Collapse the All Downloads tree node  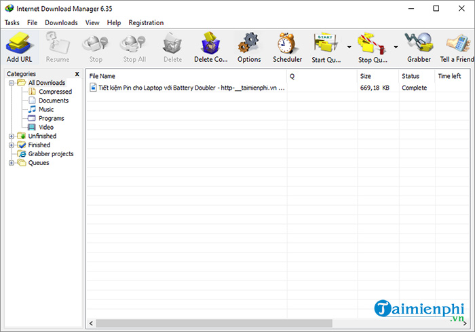pyautogui.click(x=12, y=83)
